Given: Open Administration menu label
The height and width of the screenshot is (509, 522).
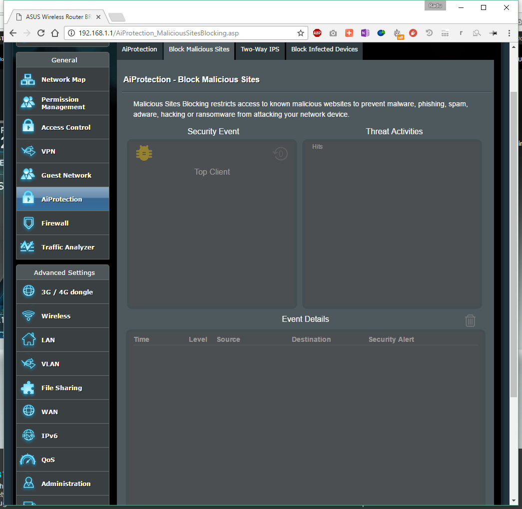Looking at the screenshot, I should 66,484.
